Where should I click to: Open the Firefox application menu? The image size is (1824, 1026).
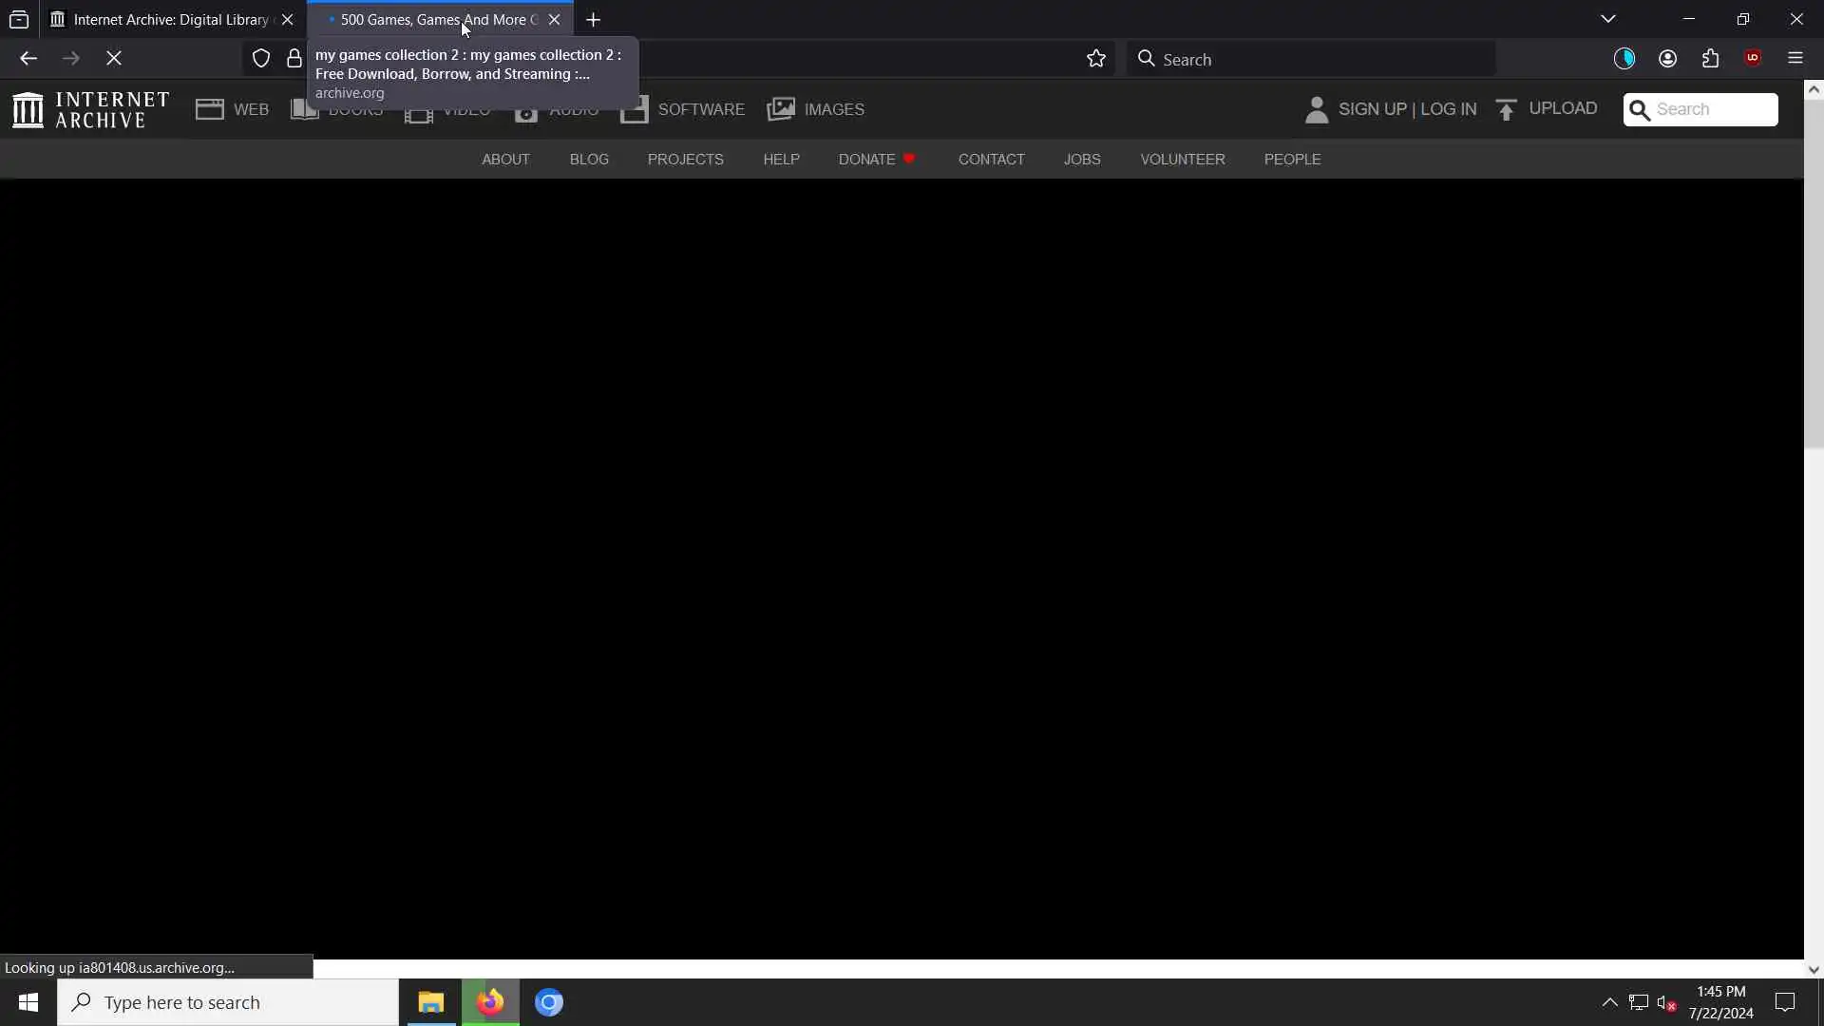tap(1795, 59)
